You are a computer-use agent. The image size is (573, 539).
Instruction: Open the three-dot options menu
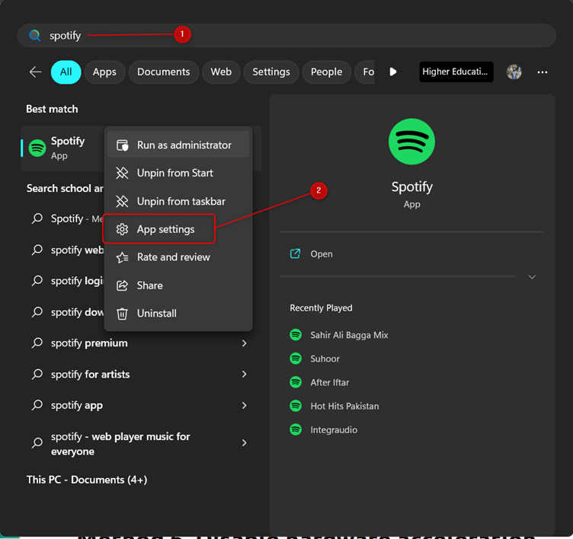tap(543, 72)
